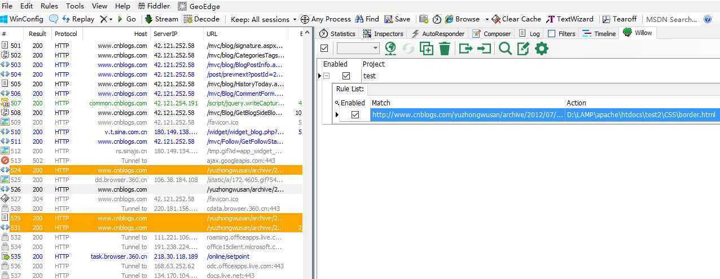
Task: Select session 535 task.browser.360.cn
Action: [x=151, y=256]
